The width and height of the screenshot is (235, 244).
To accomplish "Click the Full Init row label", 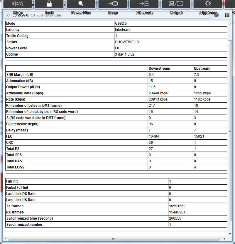I will 12,181.
